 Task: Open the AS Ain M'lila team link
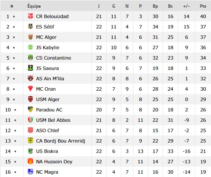point(50,79)
